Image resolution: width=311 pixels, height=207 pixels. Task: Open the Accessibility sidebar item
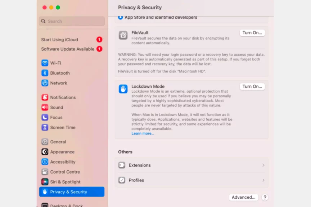coord(63,162)
